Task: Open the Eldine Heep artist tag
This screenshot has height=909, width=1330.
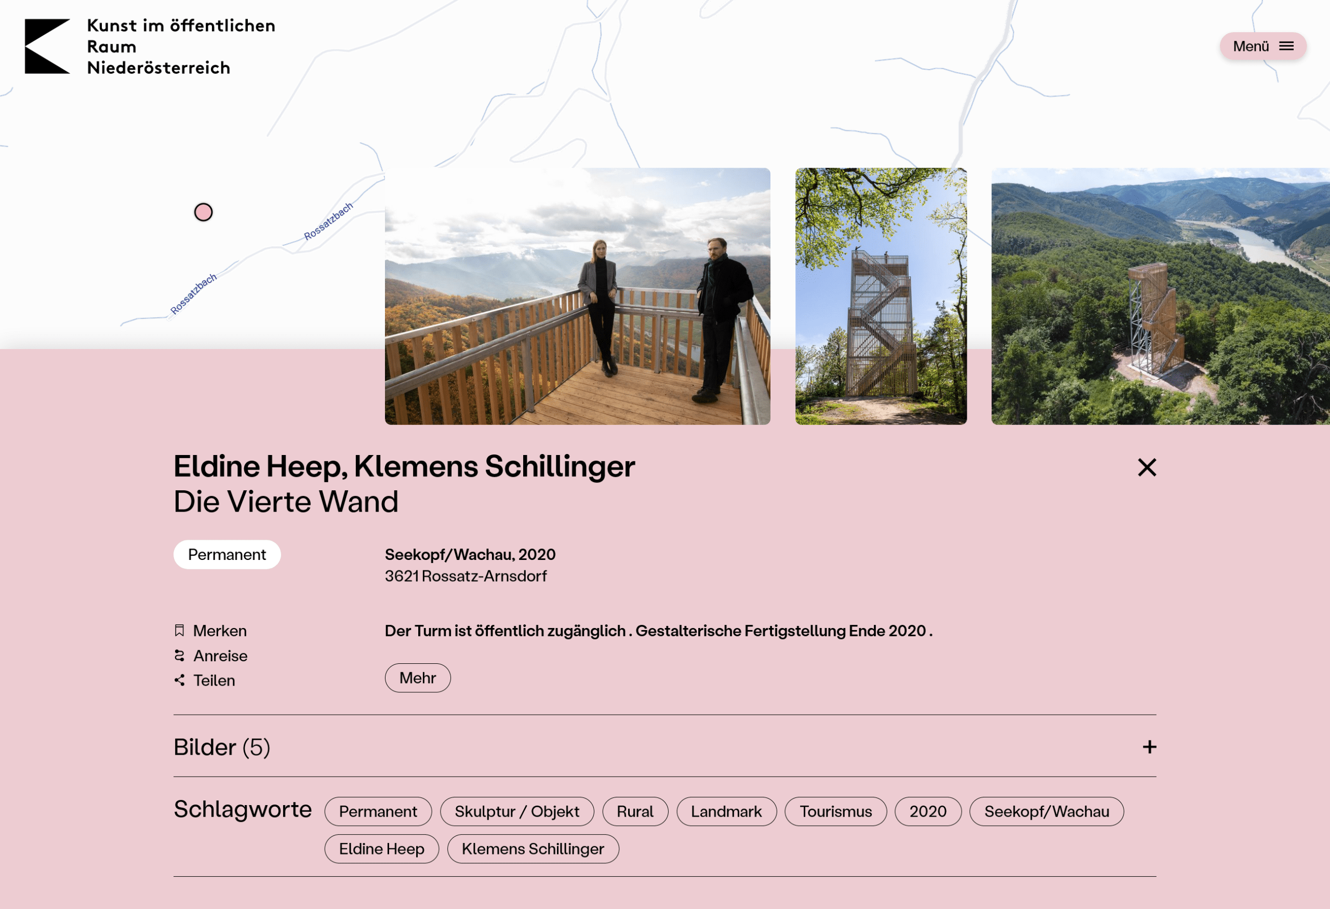Action: [x=381, y=849]
